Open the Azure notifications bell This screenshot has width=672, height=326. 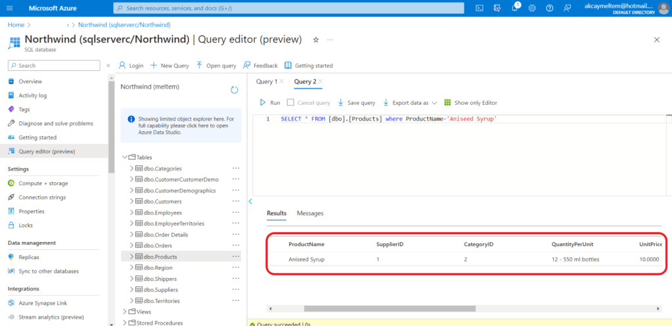pyautogui.click(x=514, y=8)
